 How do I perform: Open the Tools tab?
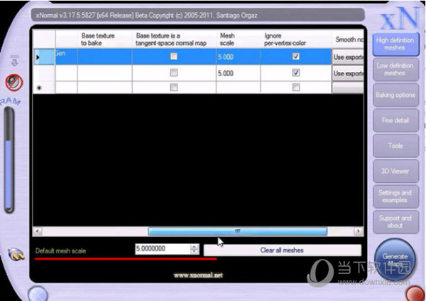click(x=395, y=146)
